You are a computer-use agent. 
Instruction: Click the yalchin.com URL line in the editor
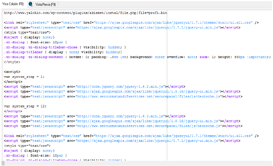click(x=85, y=13)
